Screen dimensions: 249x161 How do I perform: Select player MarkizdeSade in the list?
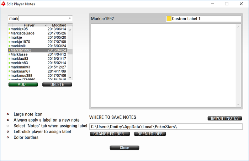tap(38, 33)
